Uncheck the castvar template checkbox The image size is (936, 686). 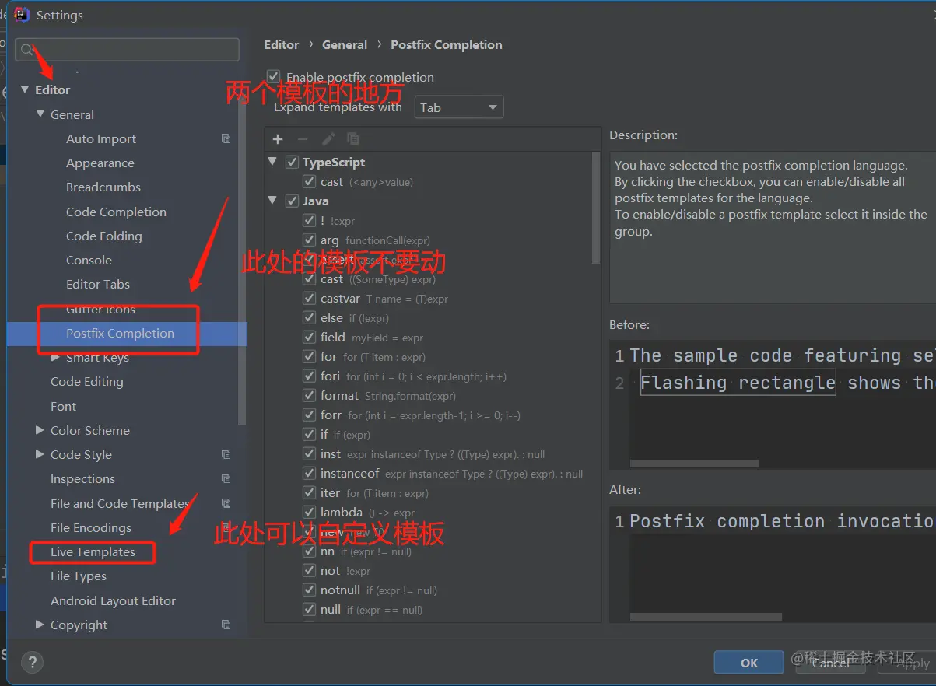(309, 298)
